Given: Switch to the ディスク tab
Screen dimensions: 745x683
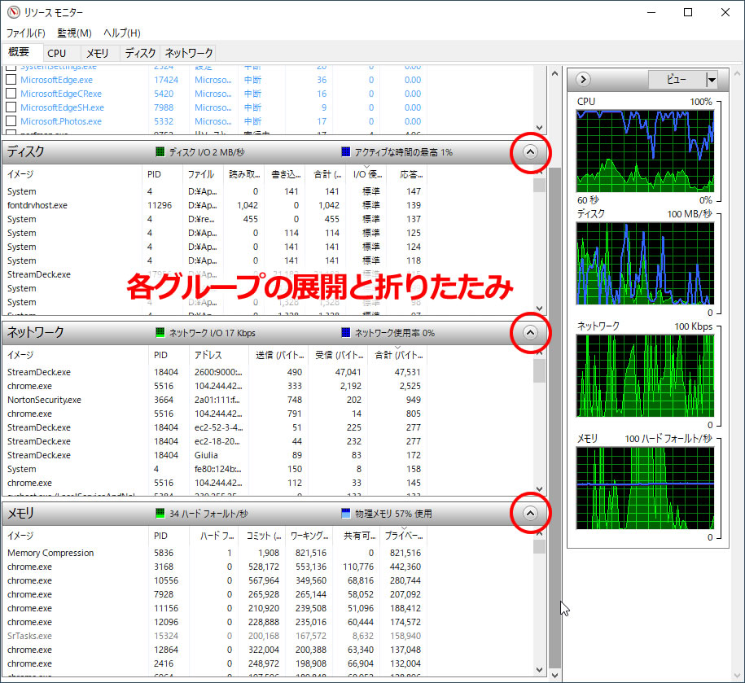Looking at the screenshot, I should (x=140, y=53).
